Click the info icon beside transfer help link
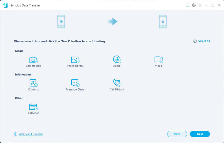The height and width of the screenshot is (143, 224). 16,134
